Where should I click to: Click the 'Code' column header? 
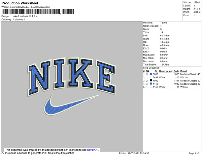point(176,71)
